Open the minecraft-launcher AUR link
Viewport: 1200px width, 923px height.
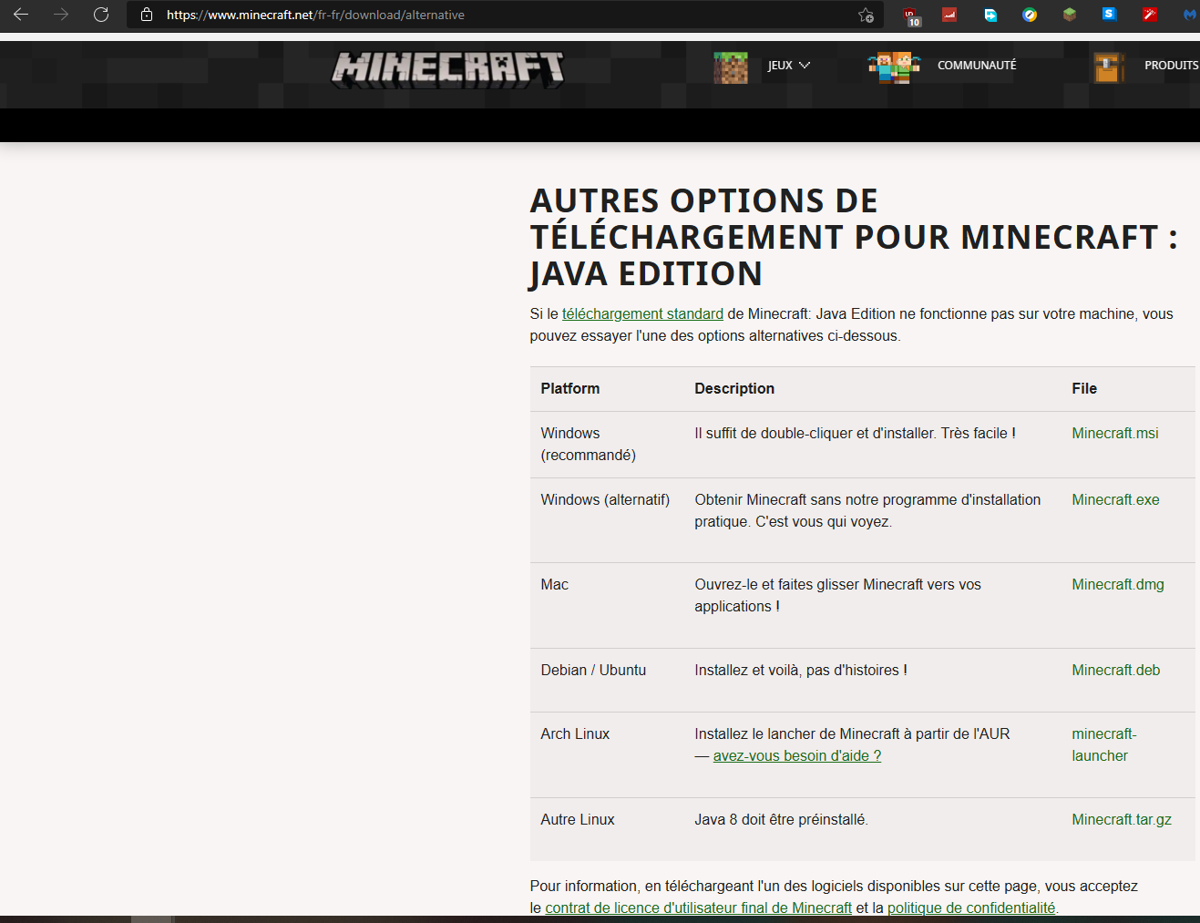[1104, 744]
